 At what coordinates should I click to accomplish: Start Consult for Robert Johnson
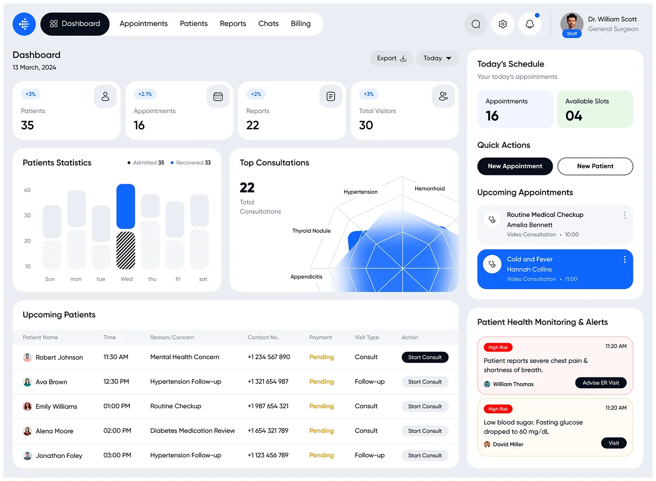click(x=425, y=357)
